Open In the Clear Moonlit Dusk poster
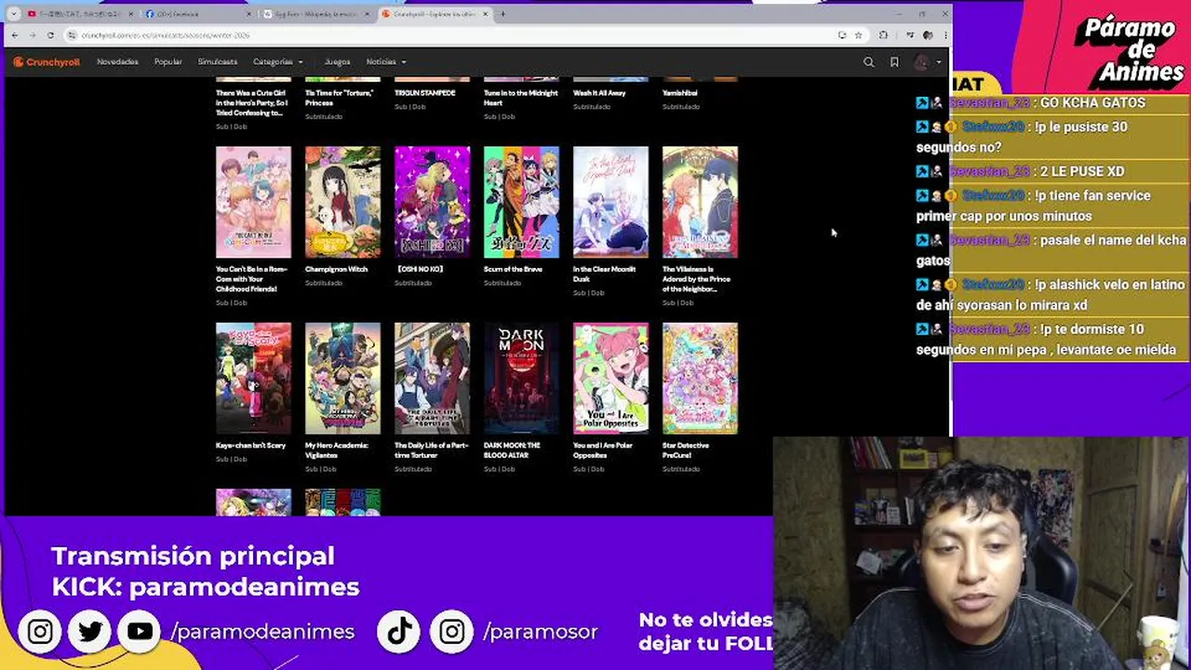Screen dimensions: 1191x670 click(610, 202)
